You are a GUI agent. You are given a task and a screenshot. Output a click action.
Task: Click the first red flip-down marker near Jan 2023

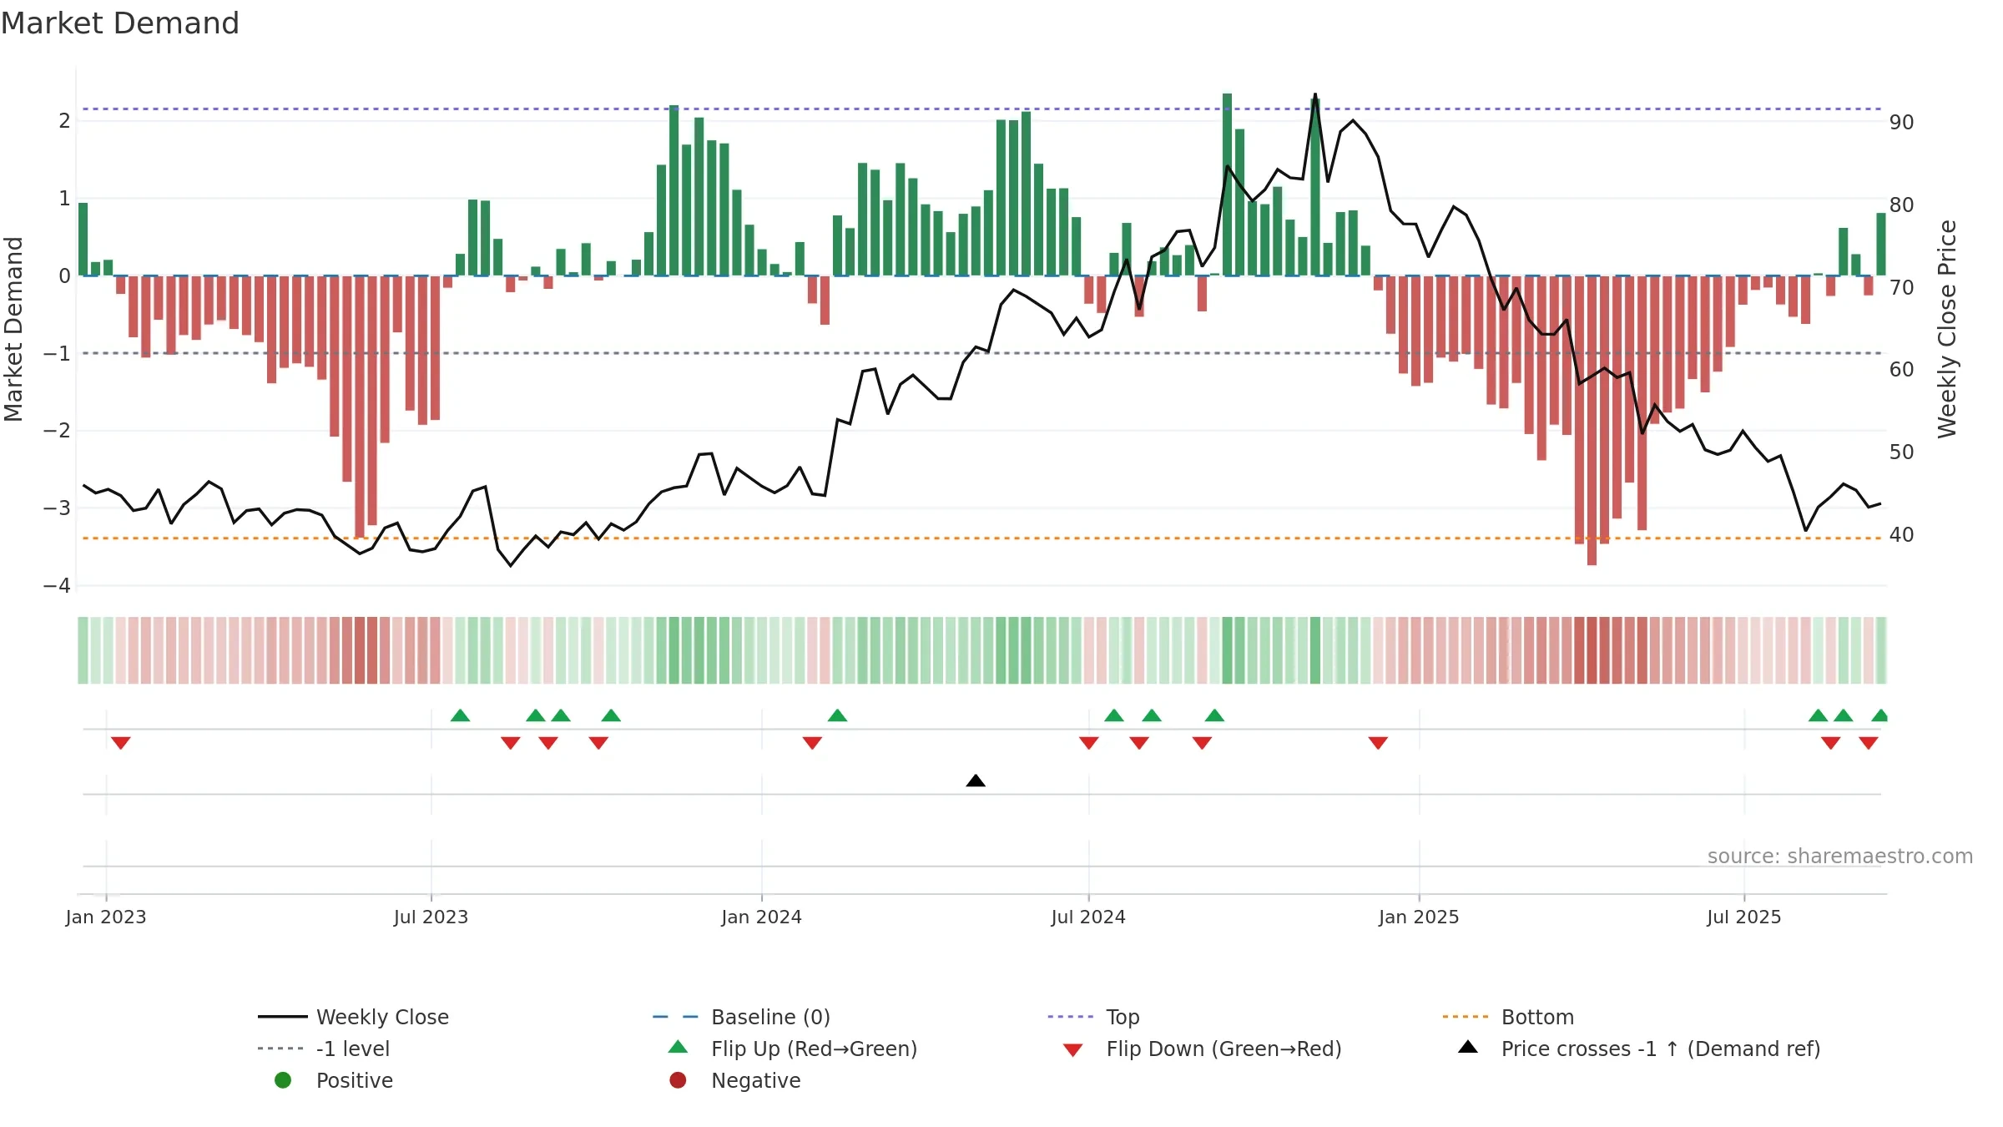121,743
